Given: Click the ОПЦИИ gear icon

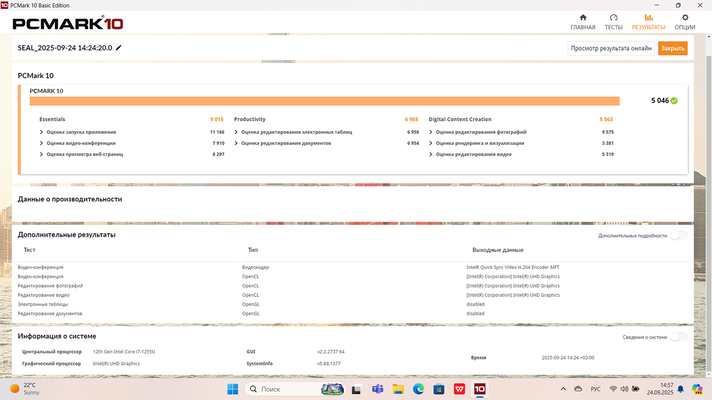Looking at the screenshot, I should click(685, 17).
